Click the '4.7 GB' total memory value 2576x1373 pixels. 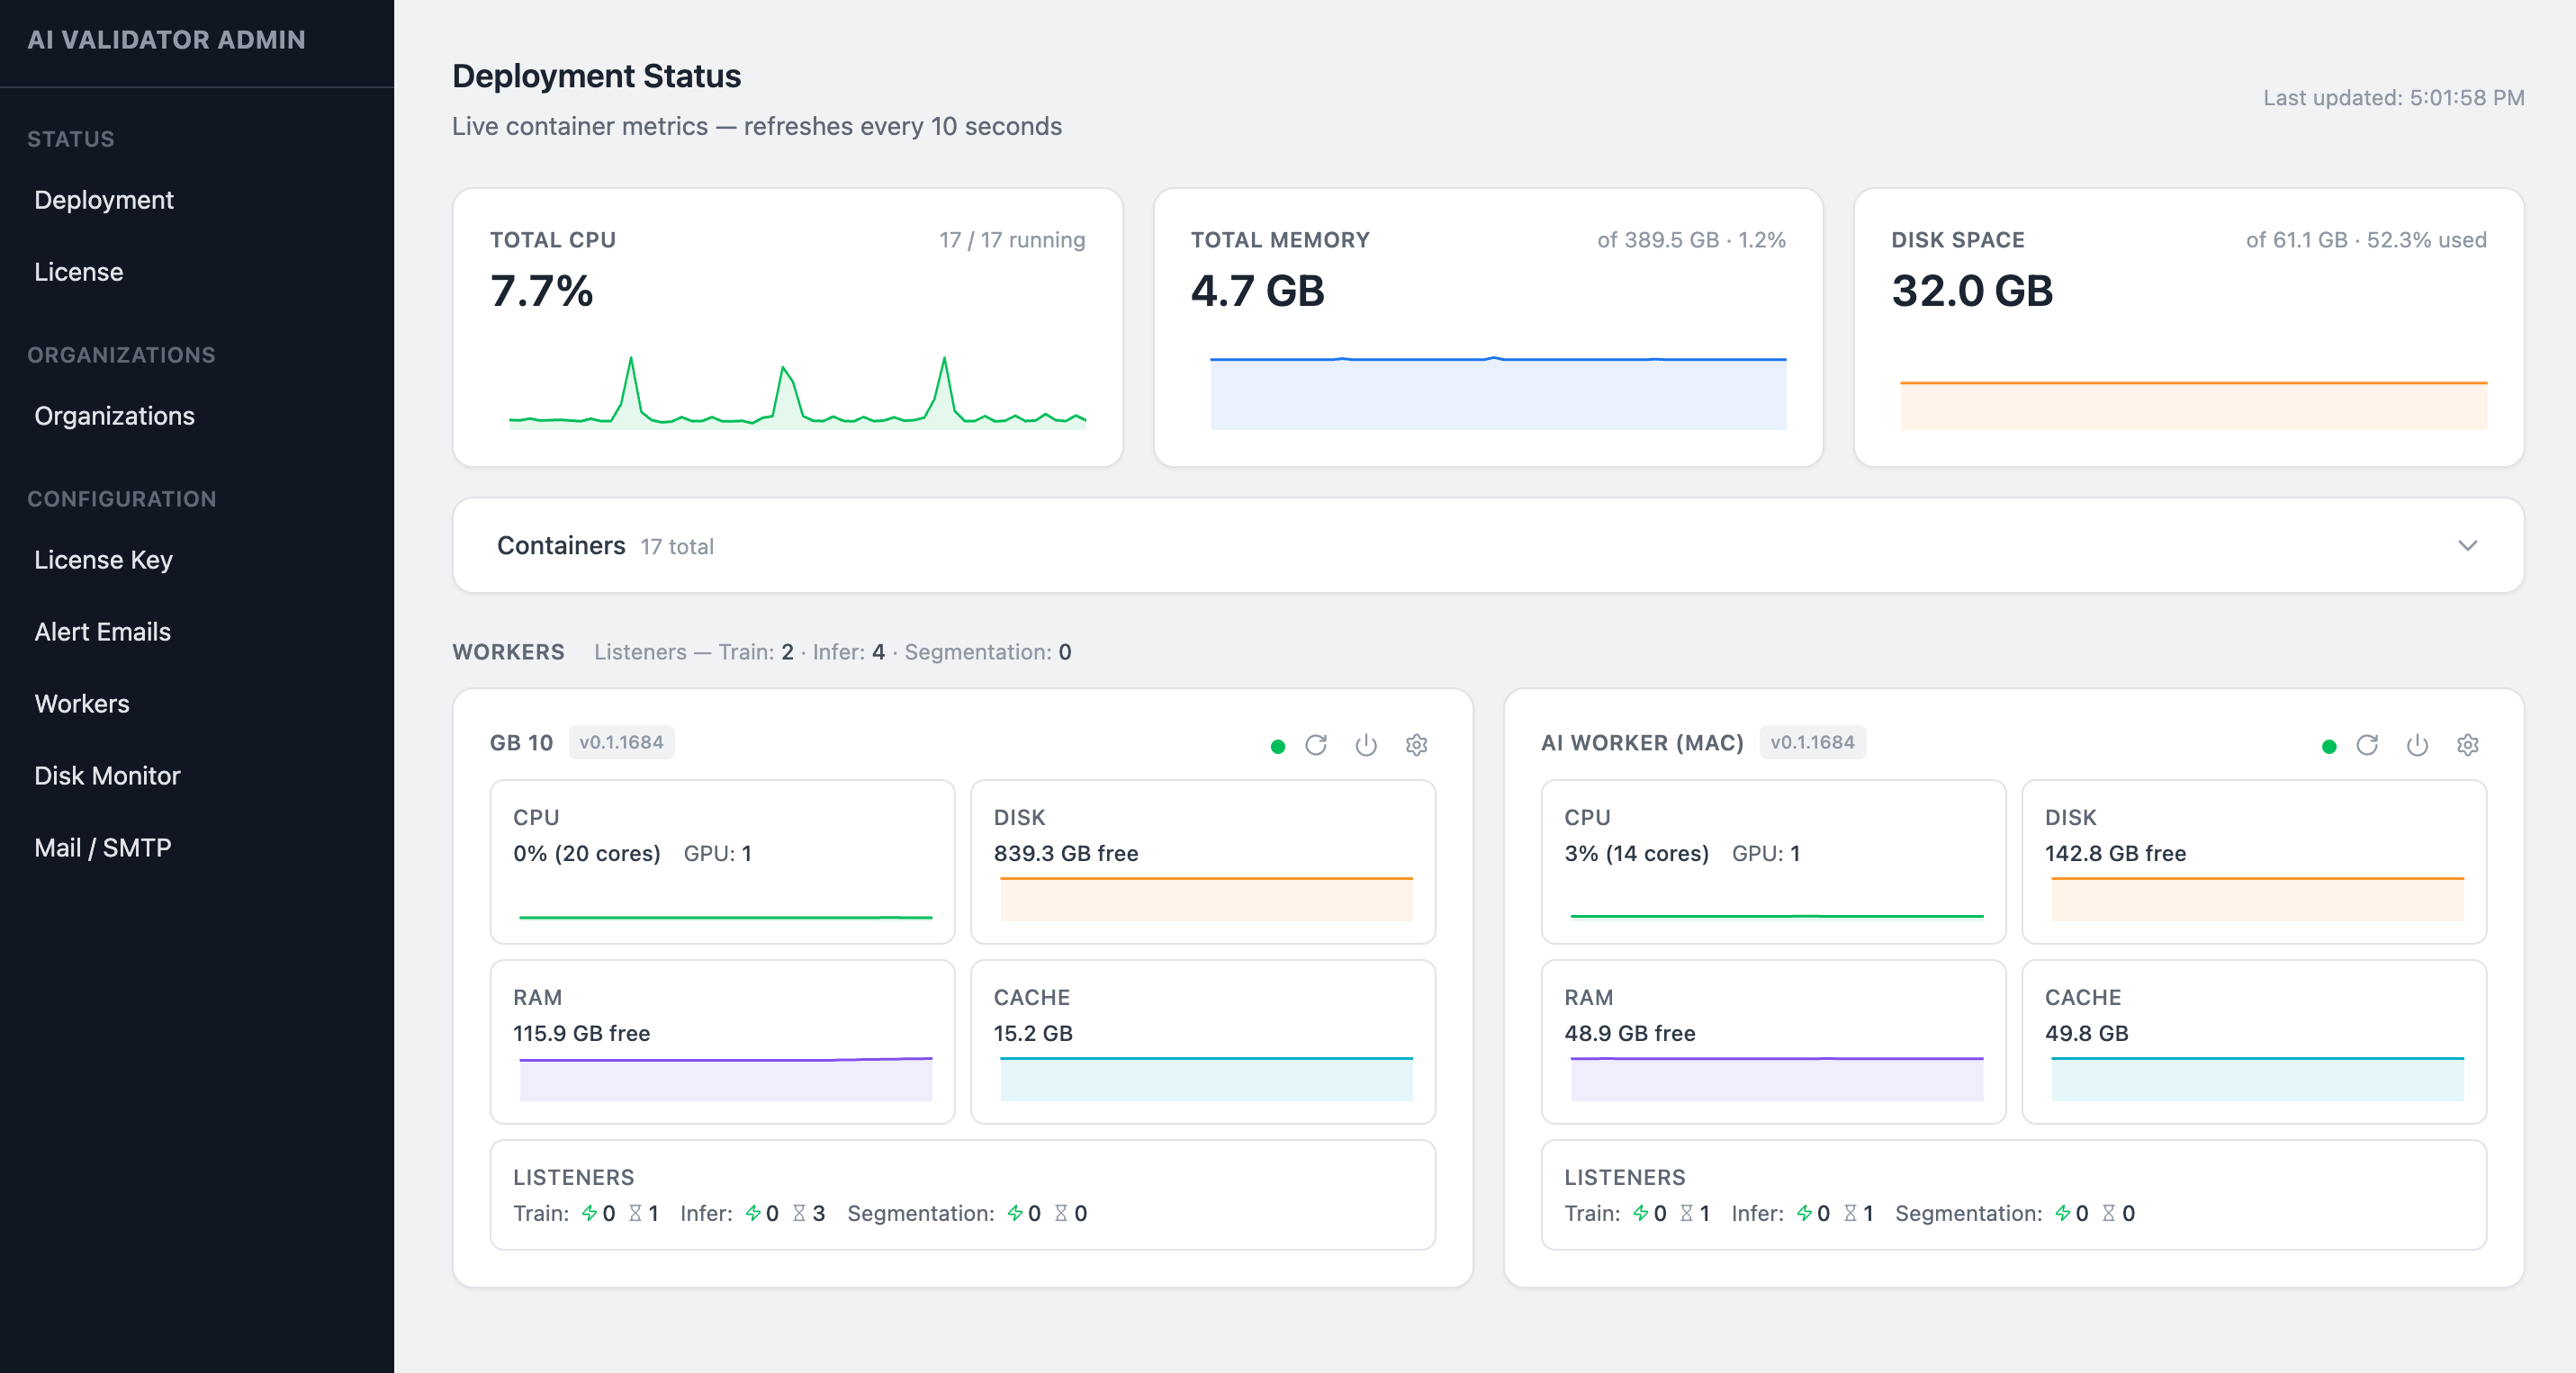pos(1257,291)
